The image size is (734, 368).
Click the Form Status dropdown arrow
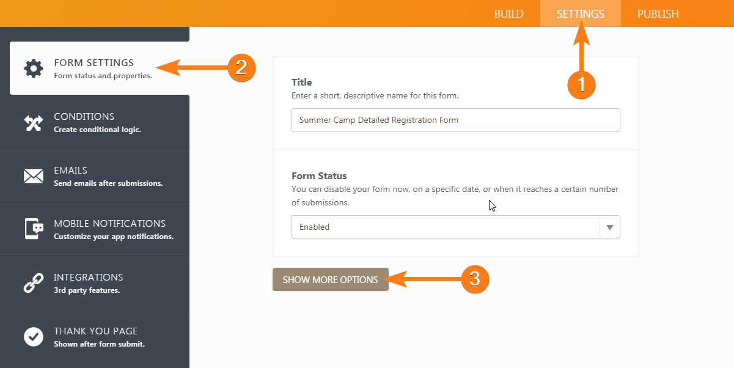click(x=609, y=227)
